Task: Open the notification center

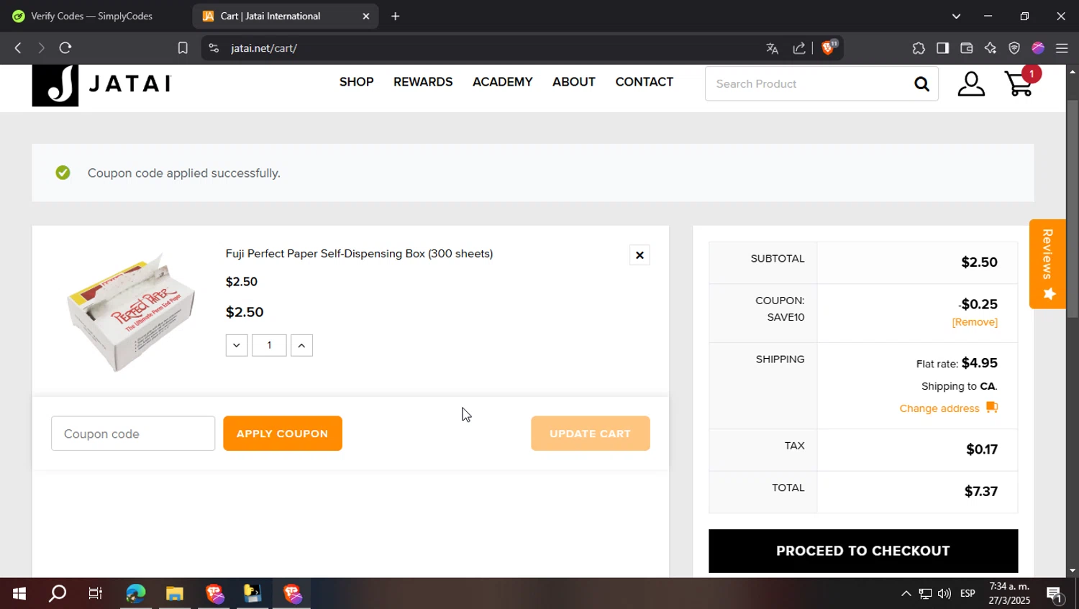Action: click(x=1055, y=594)
